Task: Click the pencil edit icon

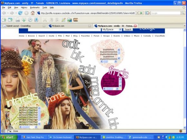Action: click(64, 20)
